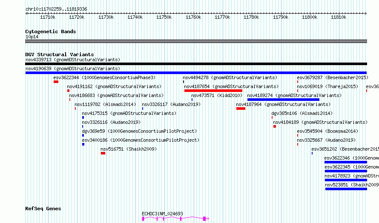The height and width of the screenshot is (223, 379).
Task: Click the esv3622344 red variant bar
Action: click(x=56, y=82)
